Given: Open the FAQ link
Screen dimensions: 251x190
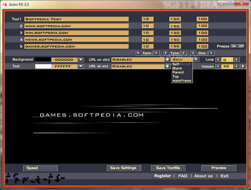Looking at the screenshot, I should [x=183, y=176].
